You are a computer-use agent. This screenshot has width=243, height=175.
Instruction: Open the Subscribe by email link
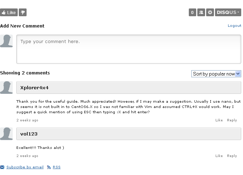pos(25,167)
